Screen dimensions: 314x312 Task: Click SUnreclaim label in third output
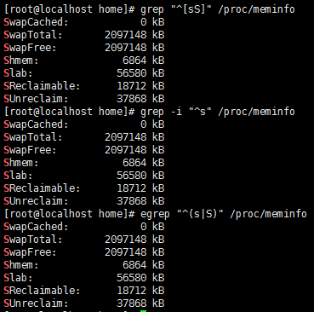tap(36, 303)
